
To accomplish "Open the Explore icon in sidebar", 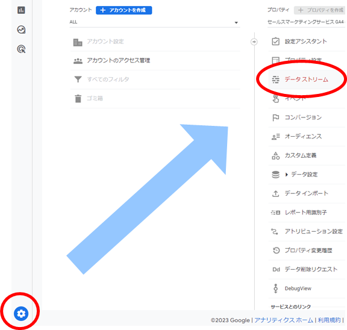I will point(21,30).
